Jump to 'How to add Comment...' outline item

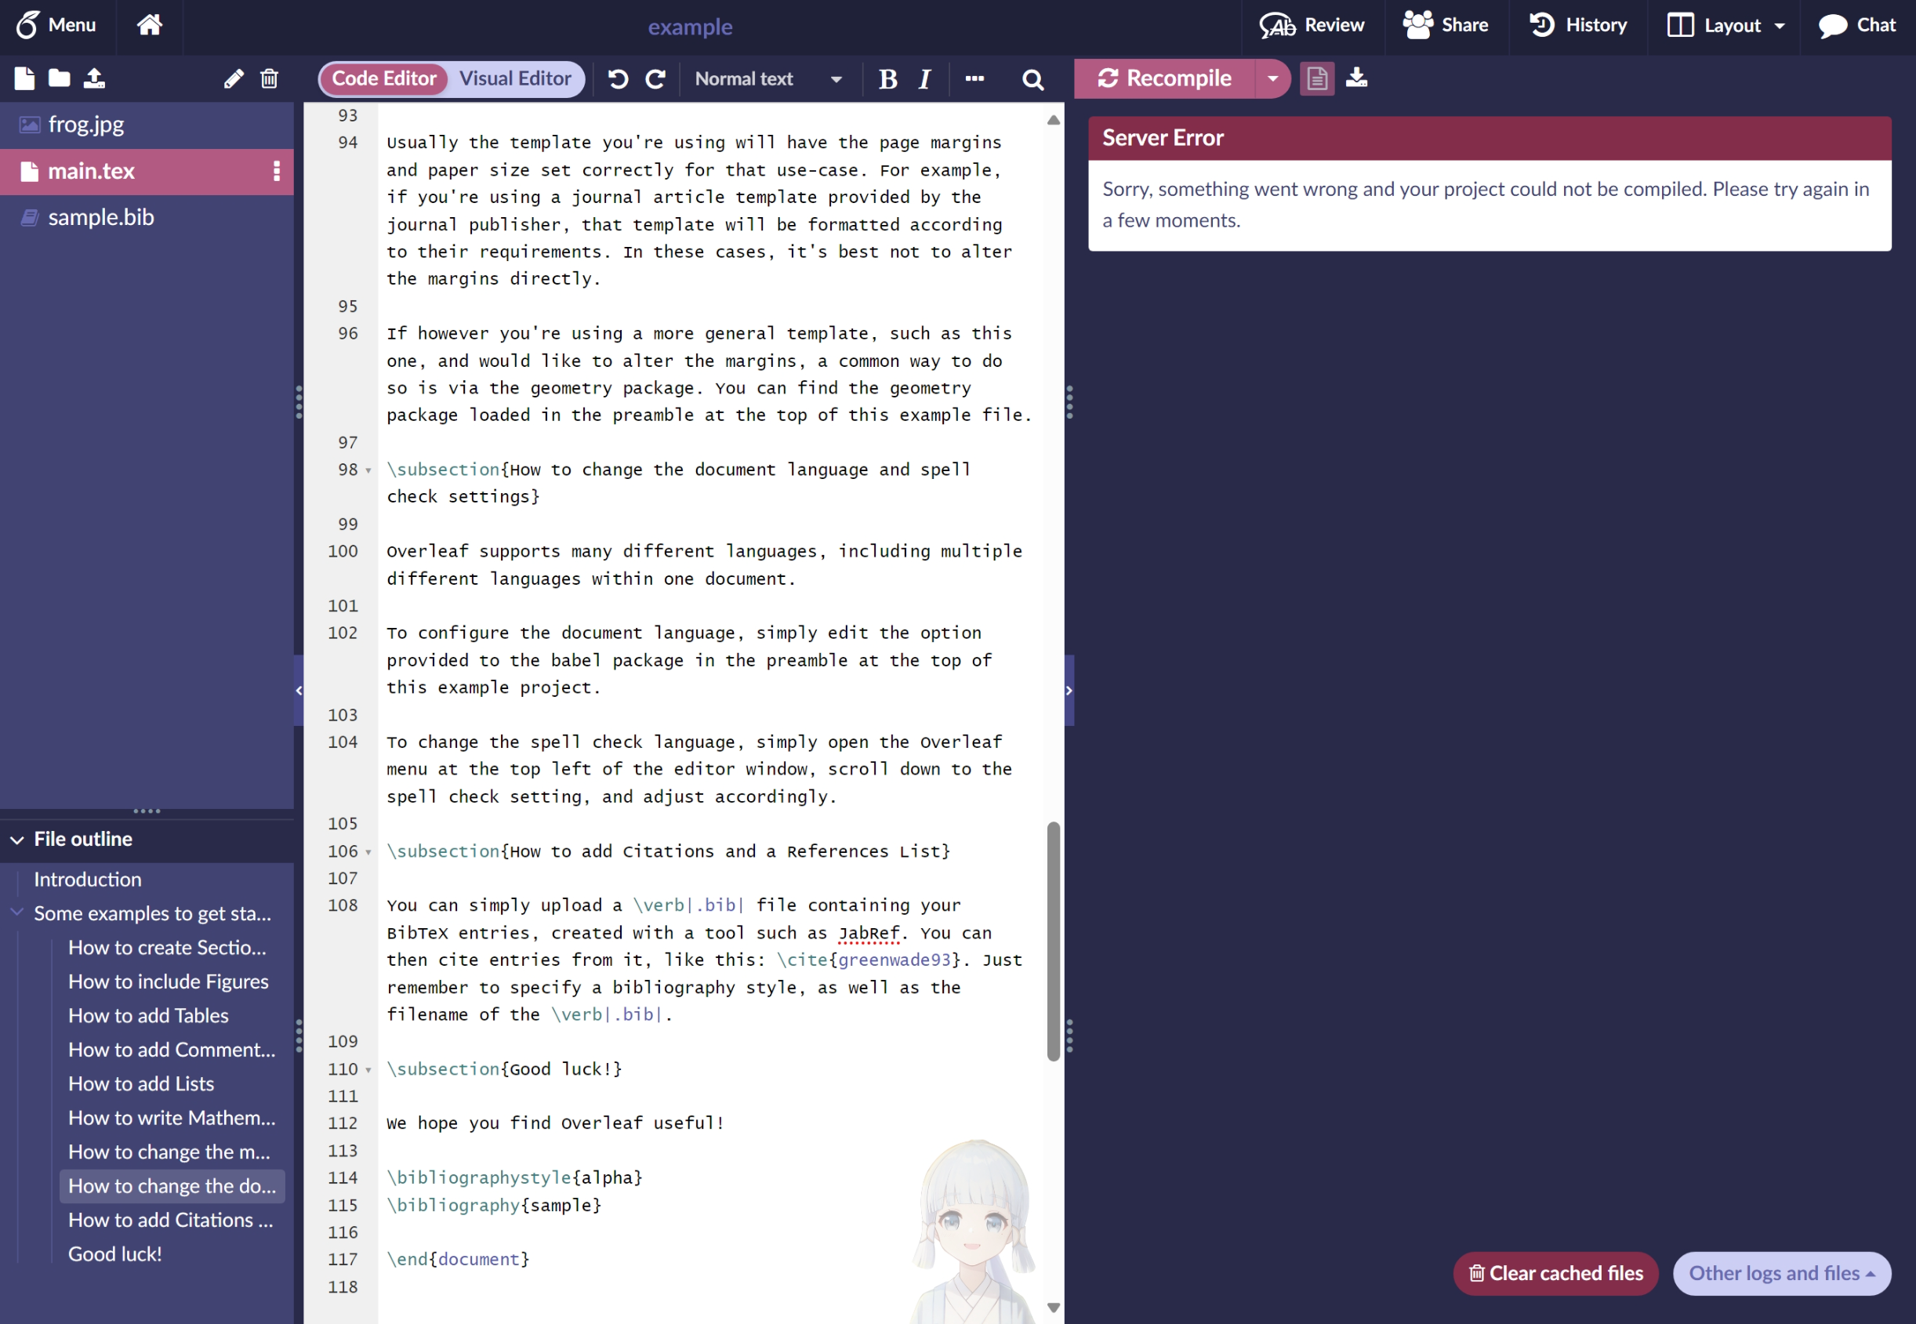[x=172, y=1050]
